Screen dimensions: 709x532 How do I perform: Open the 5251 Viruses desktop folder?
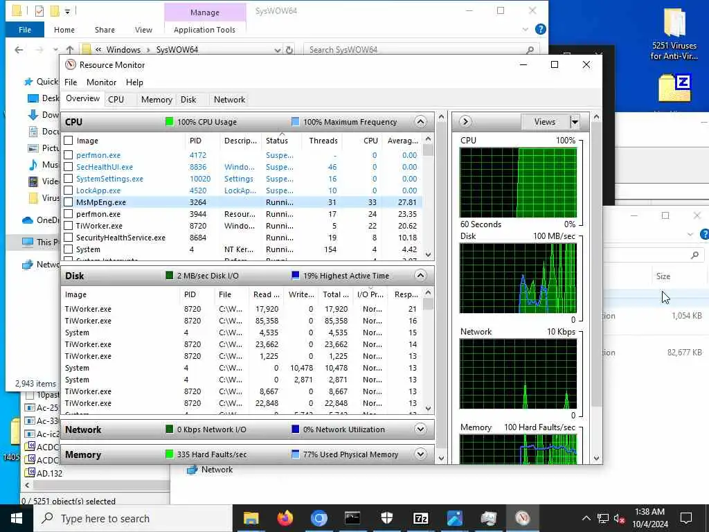coord(674,35)
